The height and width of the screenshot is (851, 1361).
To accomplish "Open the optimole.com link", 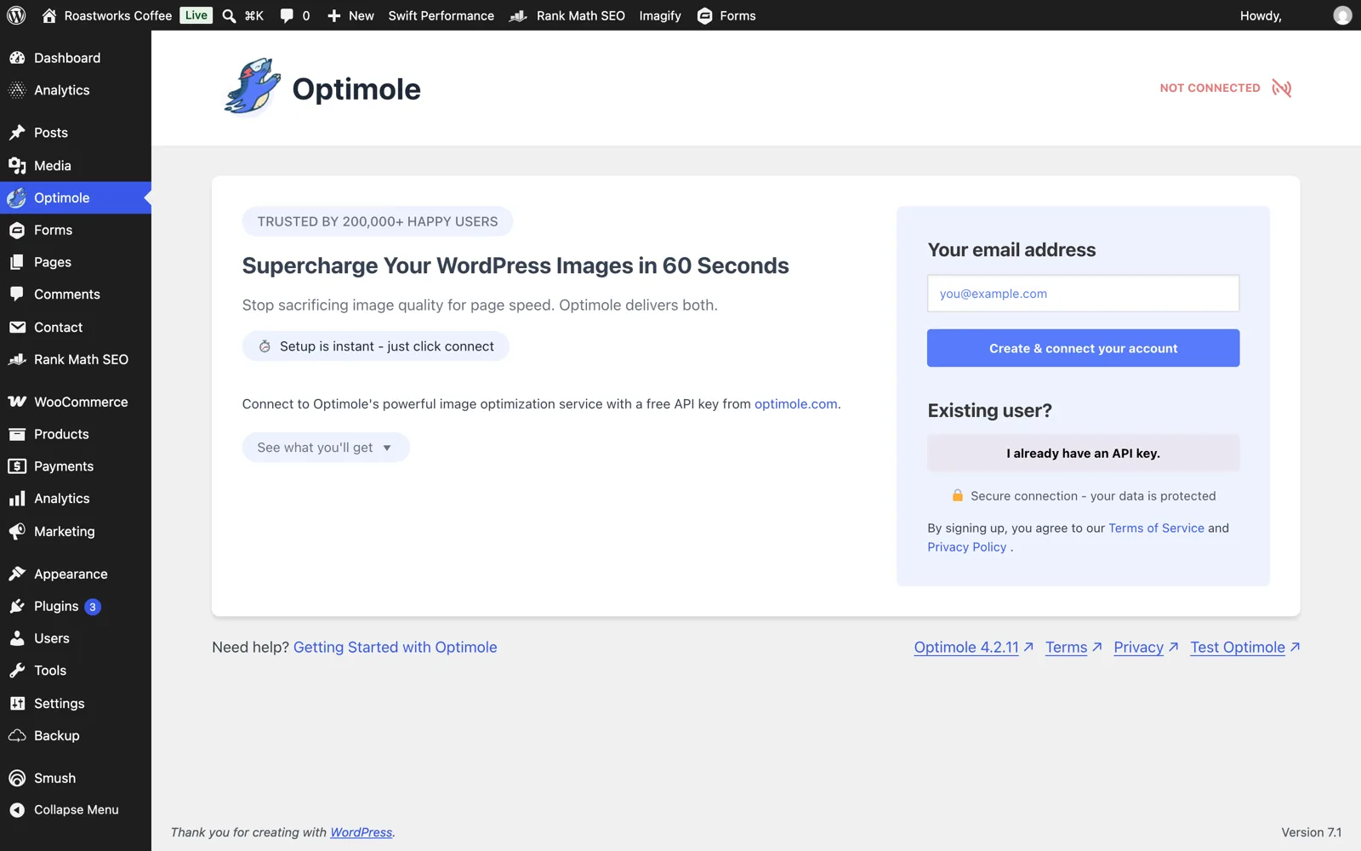I will pyautogui.click(x=795, y=404).
